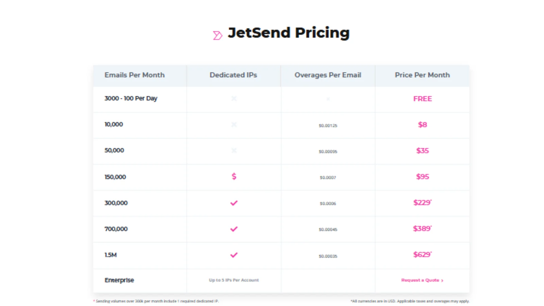
Task: Expand details for the 700,000 plan
Action: tap(116, 229)
